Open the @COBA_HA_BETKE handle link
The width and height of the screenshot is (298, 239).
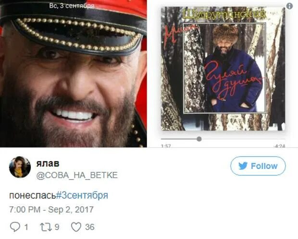click(77, 175)
